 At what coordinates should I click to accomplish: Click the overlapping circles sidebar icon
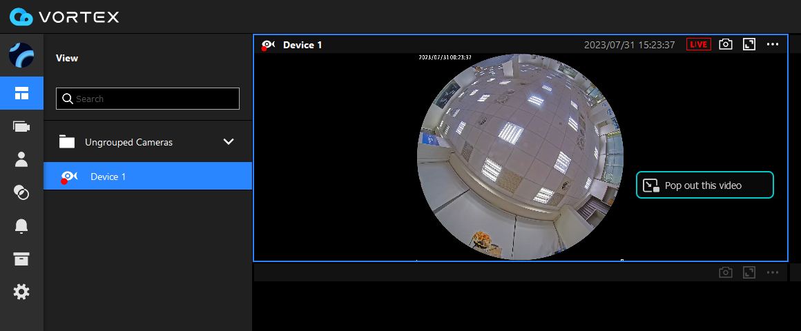pos(21,192)
